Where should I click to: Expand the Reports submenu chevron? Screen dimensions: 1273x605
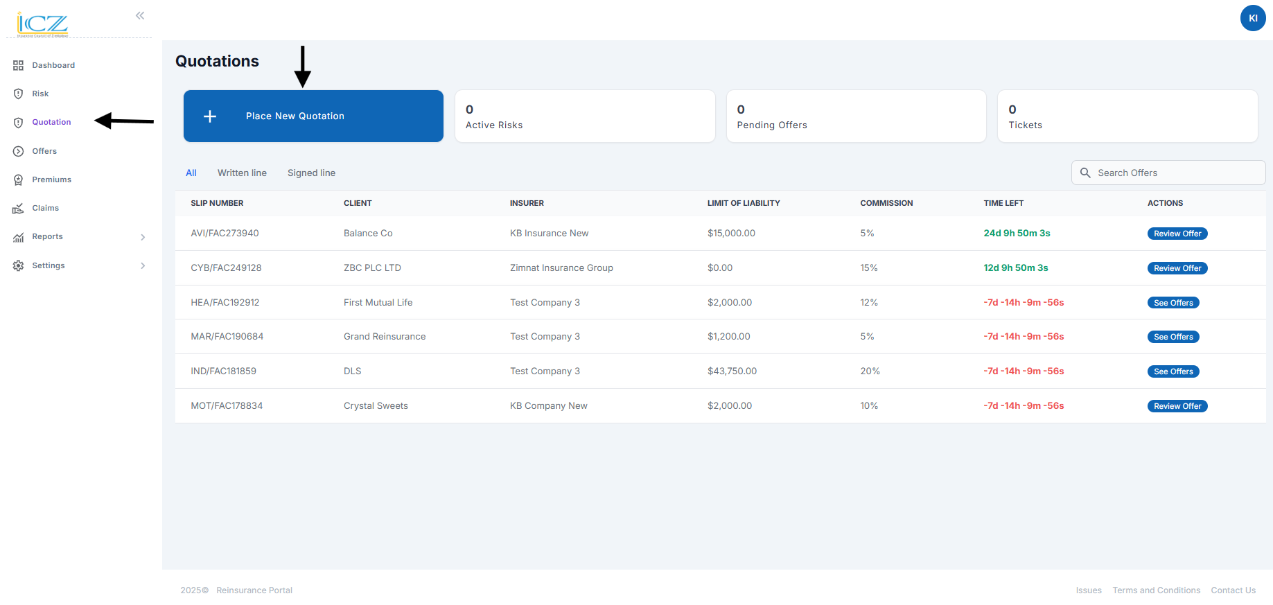(143, 237)
